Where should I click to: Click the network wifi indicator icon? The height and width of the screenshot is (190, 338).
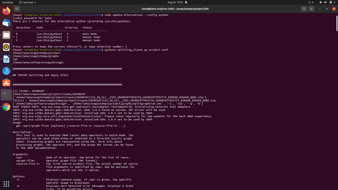(x=320, y=2)
